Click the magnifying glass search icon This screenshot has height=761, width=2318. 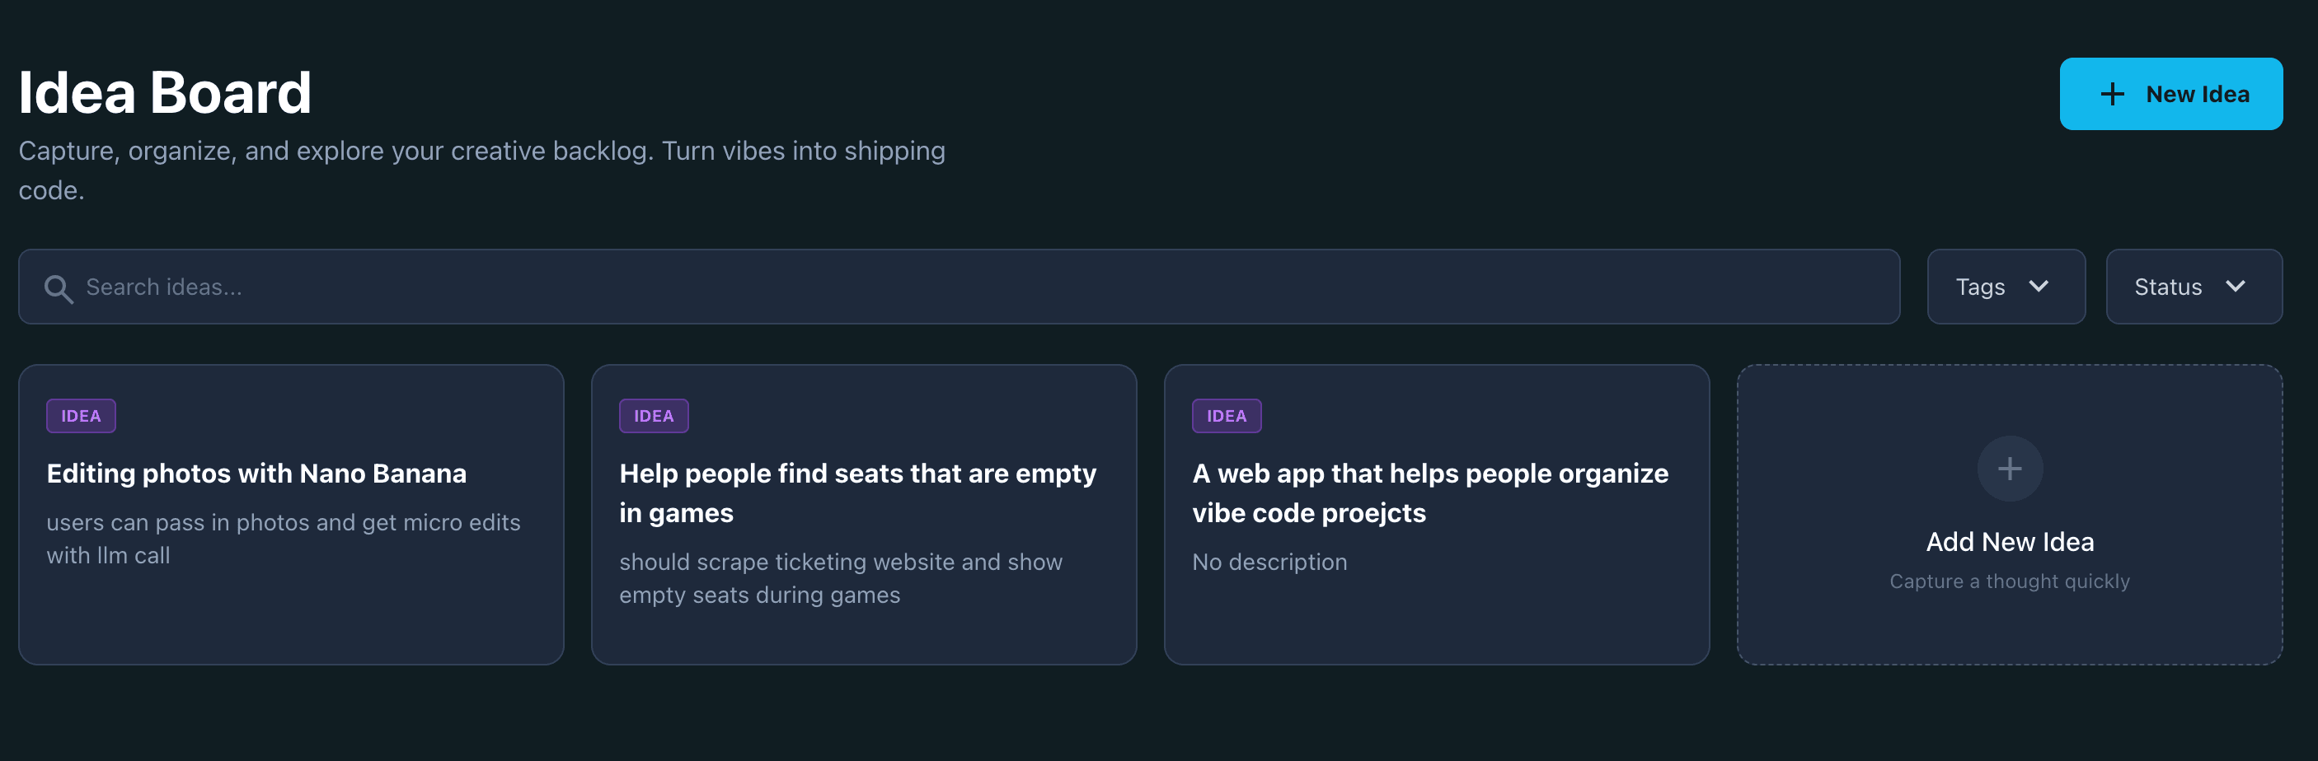pos(59,288)
